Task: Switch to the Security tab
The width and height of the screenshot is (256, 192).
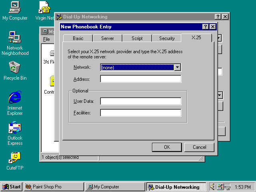Action: (167, 38)
